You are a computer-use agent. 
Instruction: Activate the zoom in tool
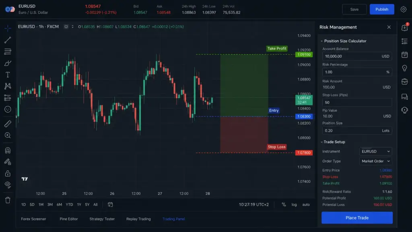click(8, 135)
